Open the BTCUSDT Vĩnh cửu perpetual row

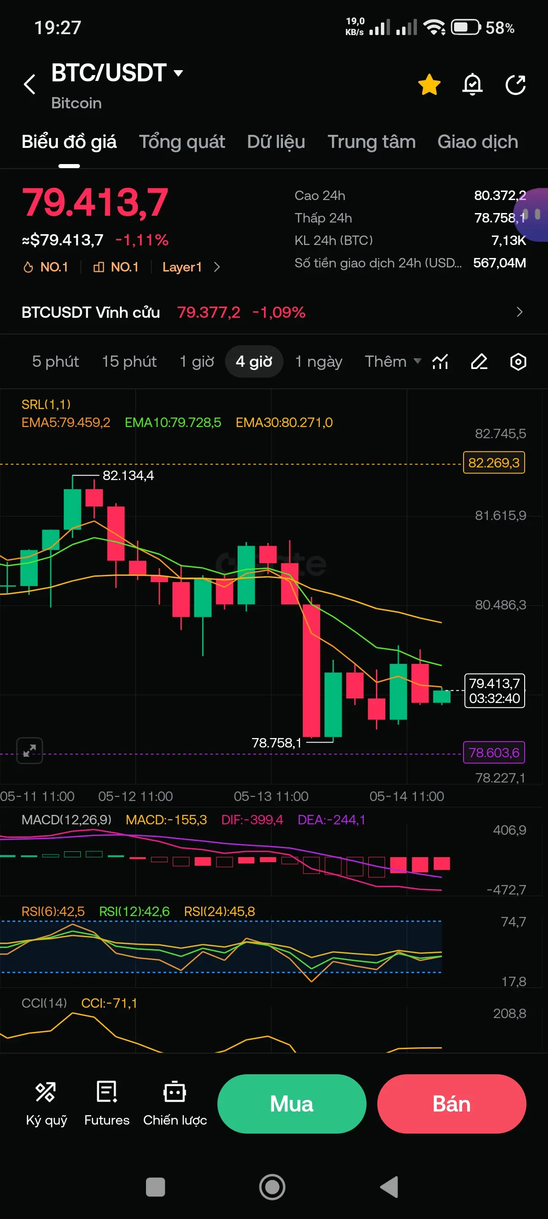pyautogui.click(x=274, y=312)
